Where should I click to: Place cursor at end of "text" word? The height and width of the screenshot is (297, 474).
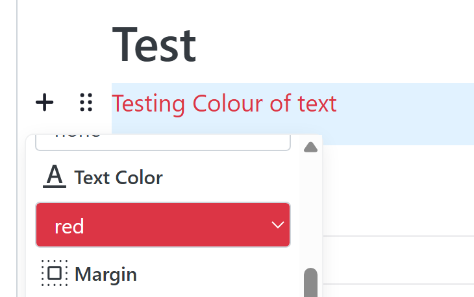click(x=337, y=104)
